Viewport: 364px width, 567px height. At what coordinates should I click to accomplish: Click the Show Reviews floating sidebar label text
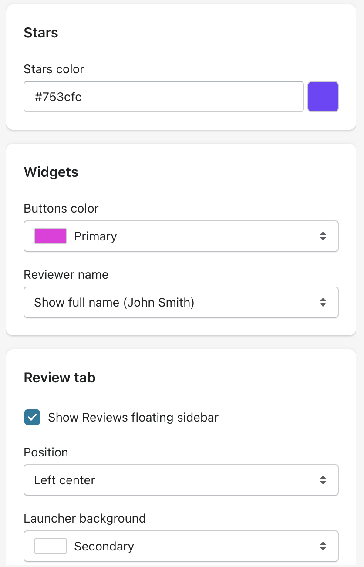pos(133,417)
